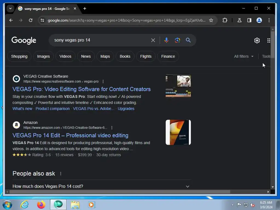The width and height of the screenshot is (280, 210).
Task: Open Chrome Labs flask icon
Action: (240, 20)
